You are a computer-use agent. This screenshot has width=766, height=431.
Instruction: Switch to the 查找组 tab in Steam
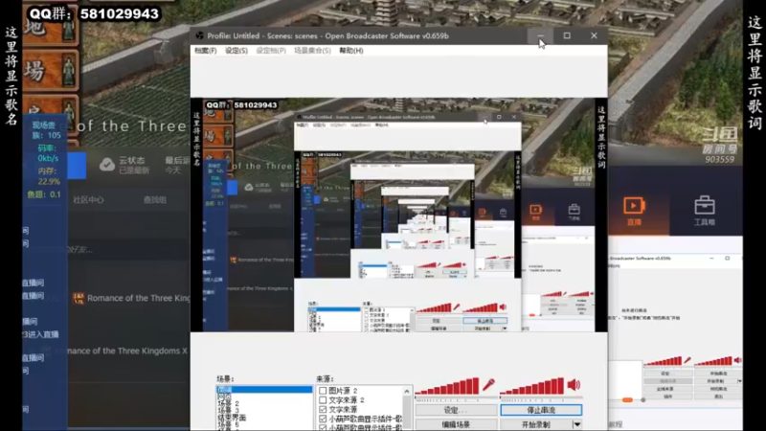[155, 200]
